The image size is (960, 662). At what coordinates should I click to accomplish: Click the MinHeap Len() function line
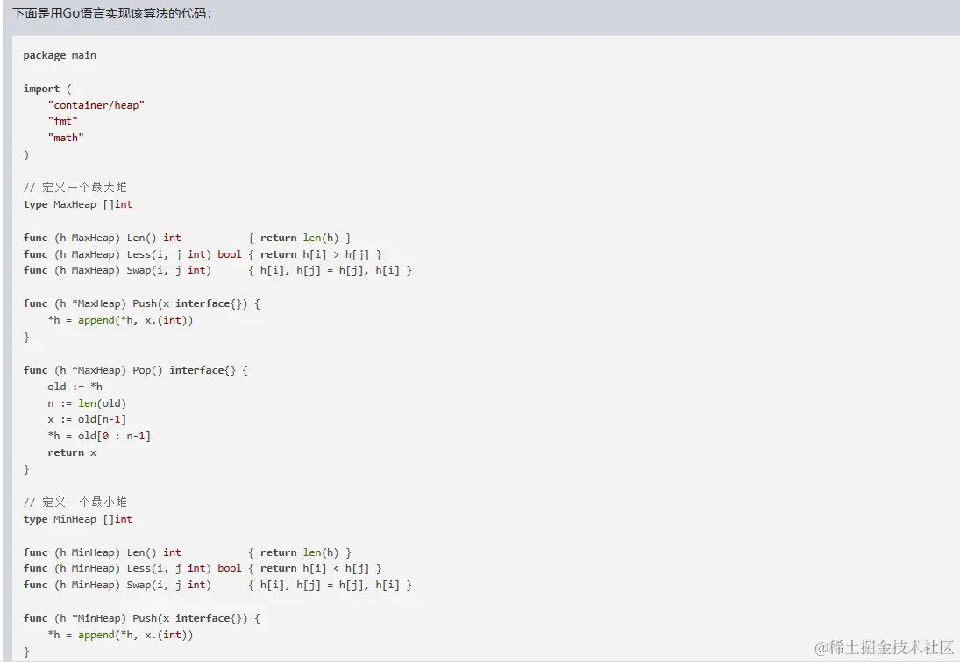tap(188, 552)
